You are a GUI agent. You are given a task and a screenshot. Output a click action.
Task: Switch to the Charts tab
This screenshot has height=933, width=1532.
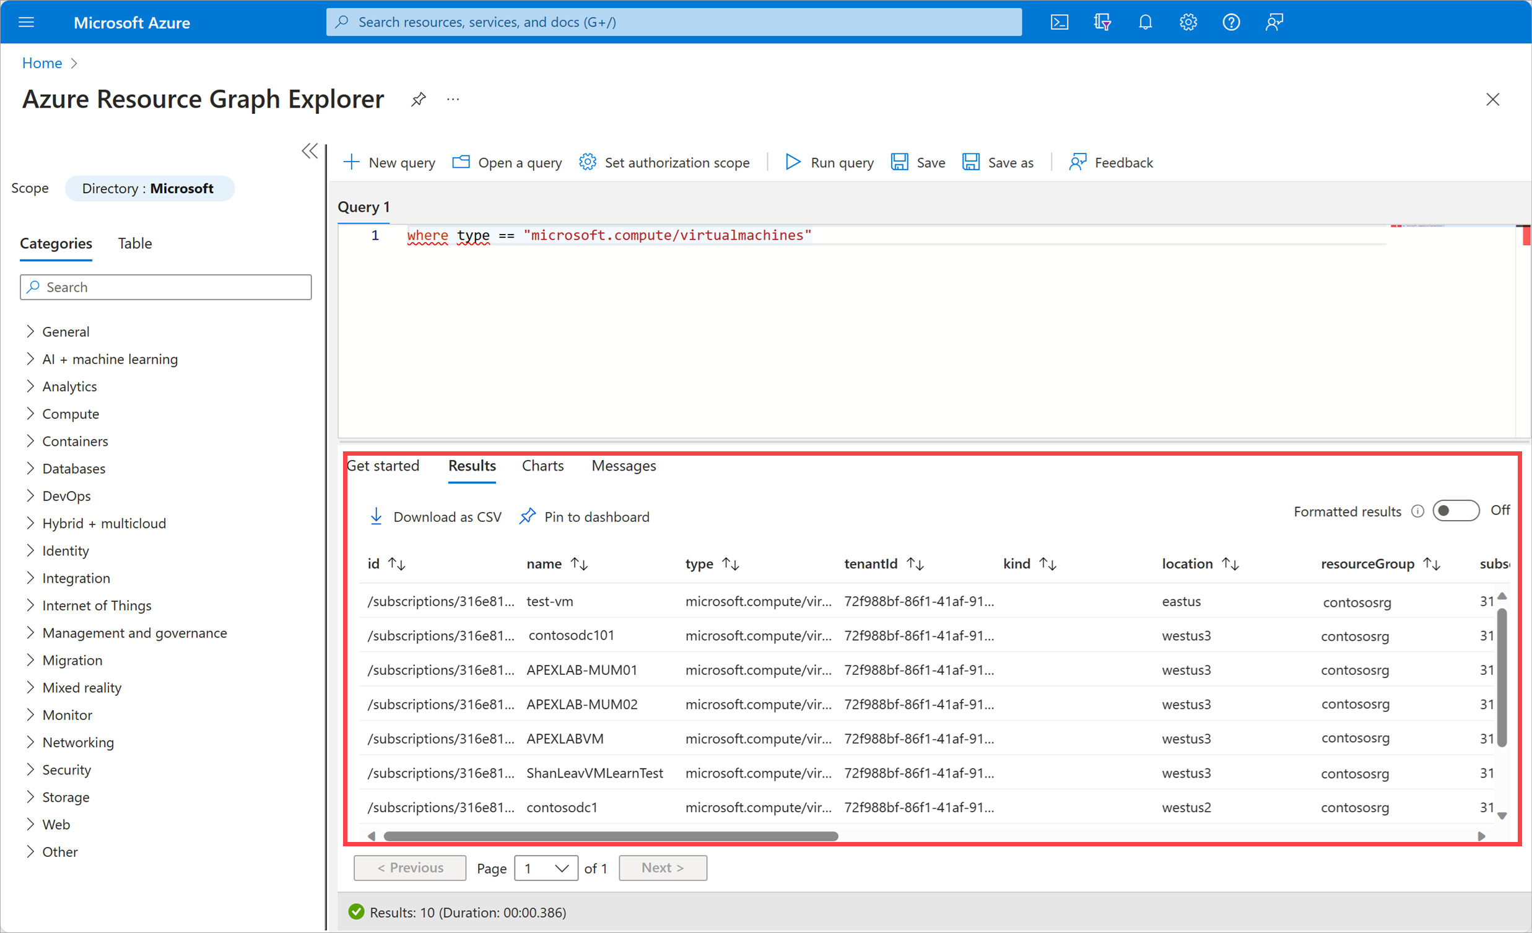pos(543,466)
